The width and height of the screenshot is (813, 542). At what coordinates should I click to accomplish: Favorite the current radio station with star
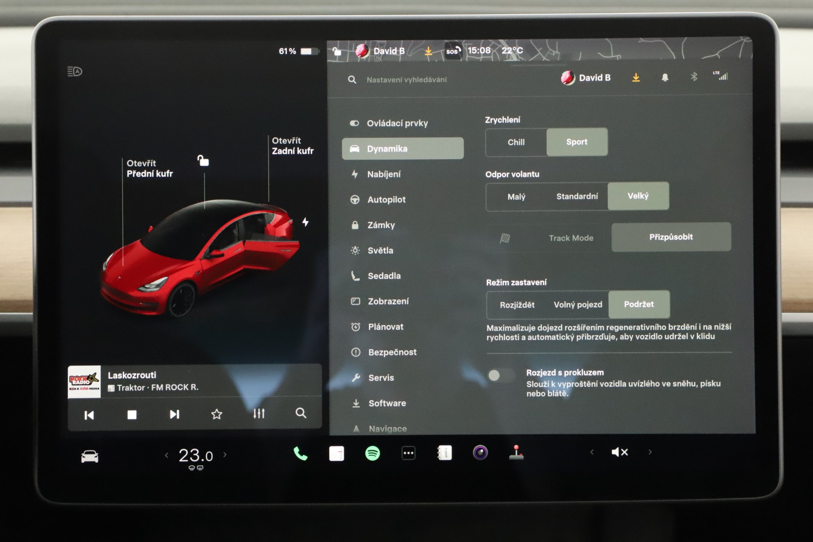pos(216,414)
